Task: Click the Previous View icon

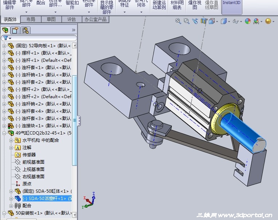Action: click(195, 21)
